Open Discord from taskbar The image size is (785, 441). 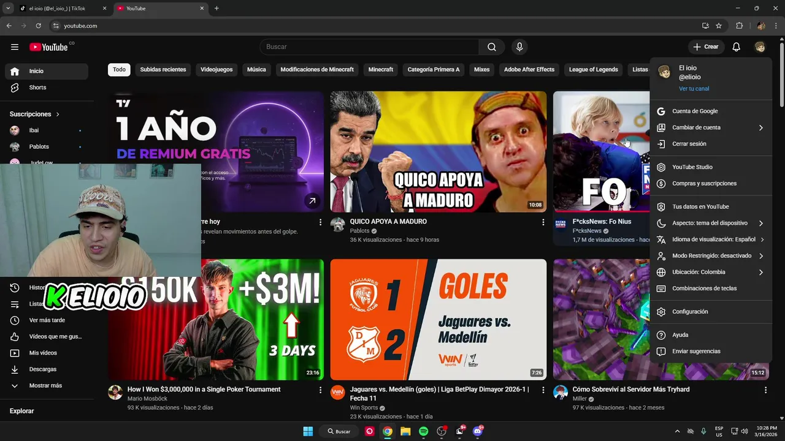[x=478, y=431]
